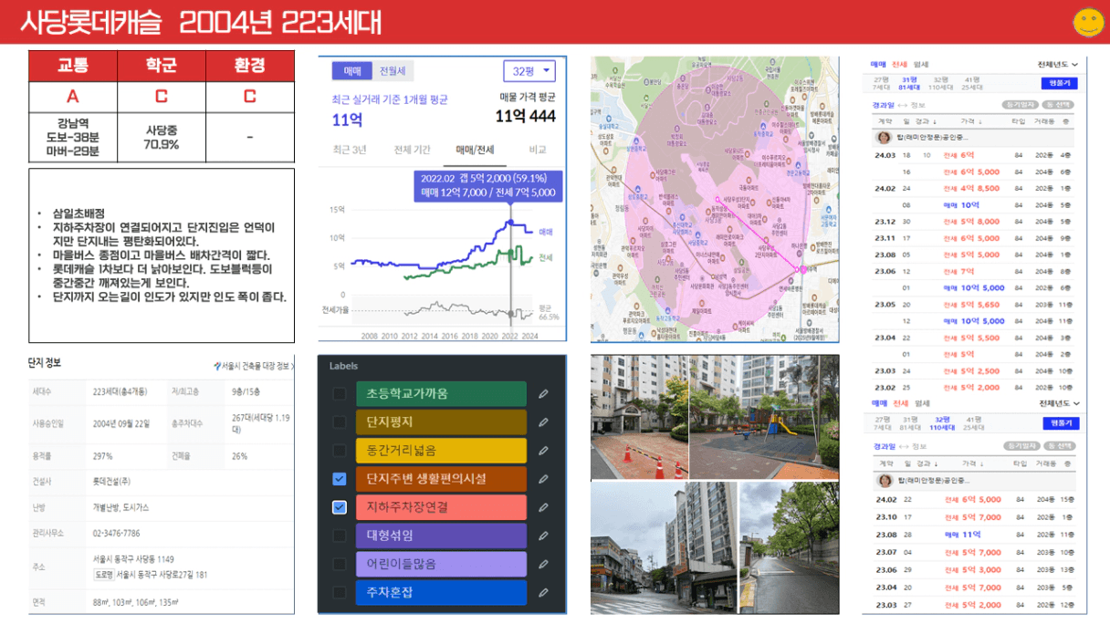Image resolution: width=1110 pixels, height=624 pixels.
Task: Click the edit pencil next to 동간거리넓음
Action: 543,451
